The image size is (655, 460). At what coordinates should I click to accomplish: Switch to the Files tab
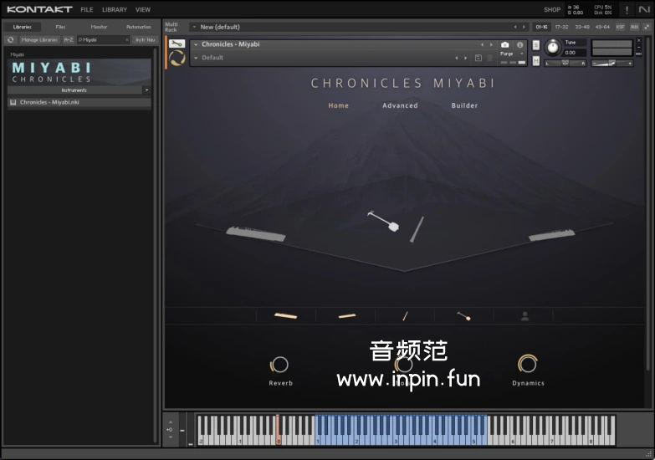click(60, 27)
